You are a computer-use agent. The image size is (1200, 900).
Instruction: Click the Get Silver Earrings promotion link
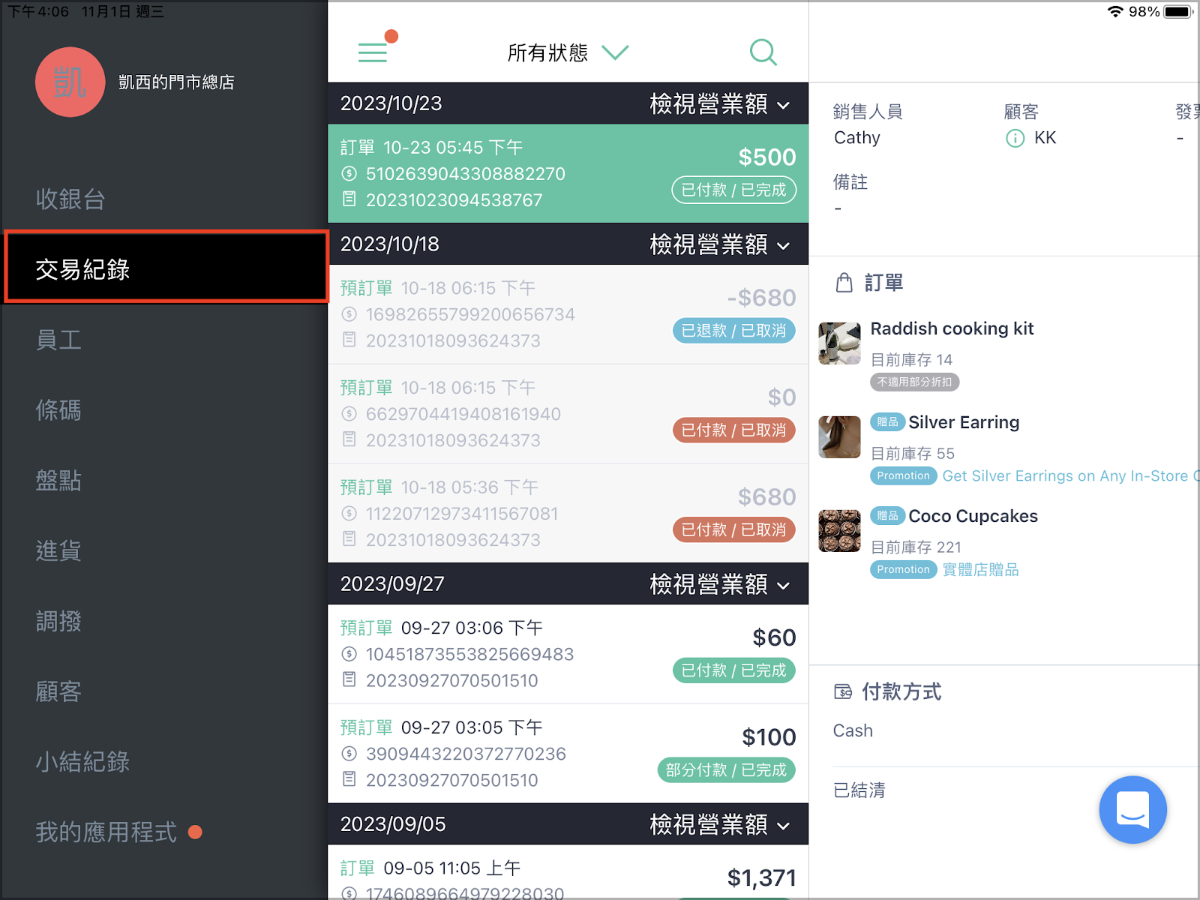click(x=1070, y=476)
